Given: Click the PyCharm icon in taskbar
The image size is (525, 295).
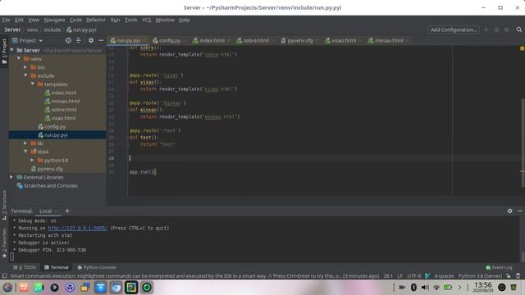Looking at the screenshot, I should point(131,288).
